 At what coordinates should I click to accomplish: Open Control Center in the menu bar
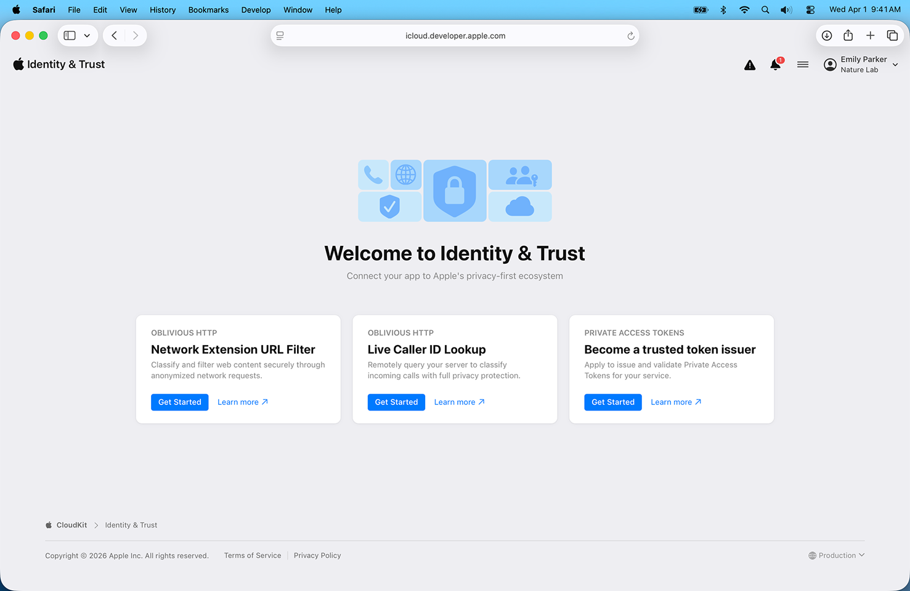point(810,10)
